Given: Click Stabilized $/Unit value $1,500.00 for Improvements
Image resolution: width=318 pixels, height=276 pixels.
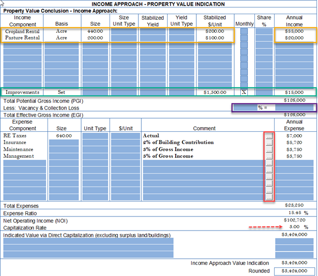Looking at the screenshot, I should [215, 92].
